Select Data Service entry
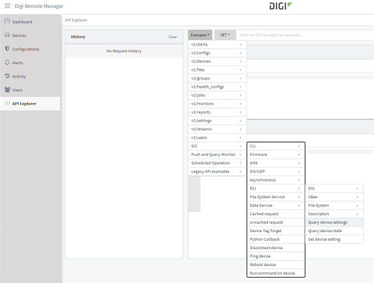The height and width of the screenshot is (283, 374). click(x=276, y=205)
